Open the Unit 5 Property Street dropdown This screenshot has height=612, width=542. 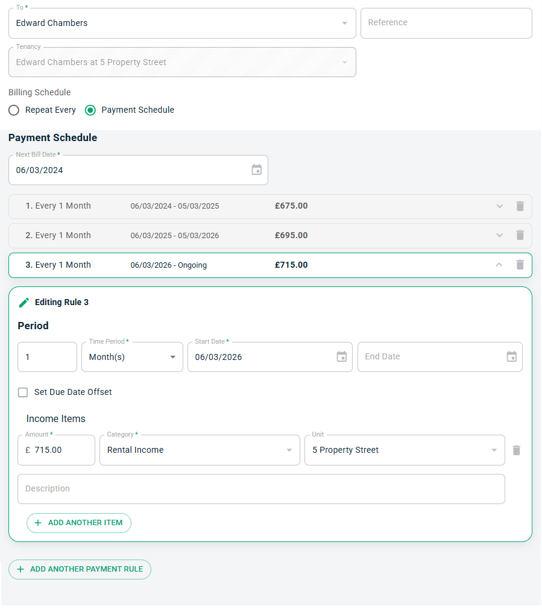(404, 450)
